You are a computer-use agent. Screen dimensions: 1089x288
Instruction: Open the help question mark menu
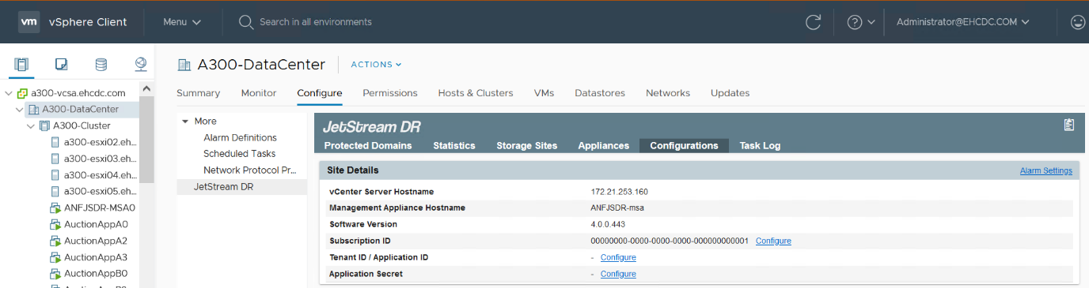click(861, 22)
